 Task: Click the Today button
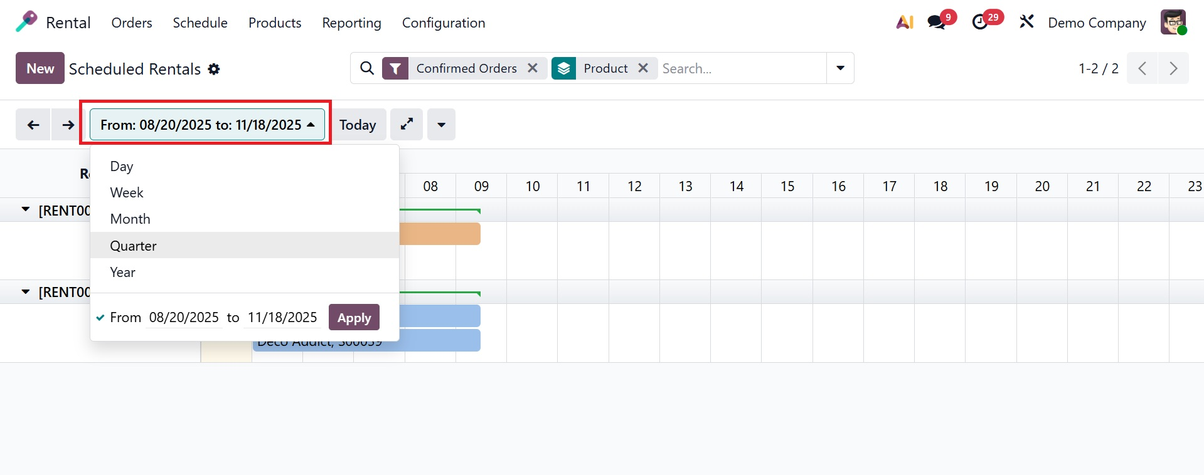tap(358, 125)
